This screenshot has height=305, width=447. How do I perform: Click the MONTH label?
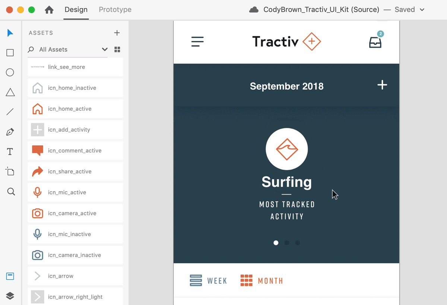(x=270, y=281)
